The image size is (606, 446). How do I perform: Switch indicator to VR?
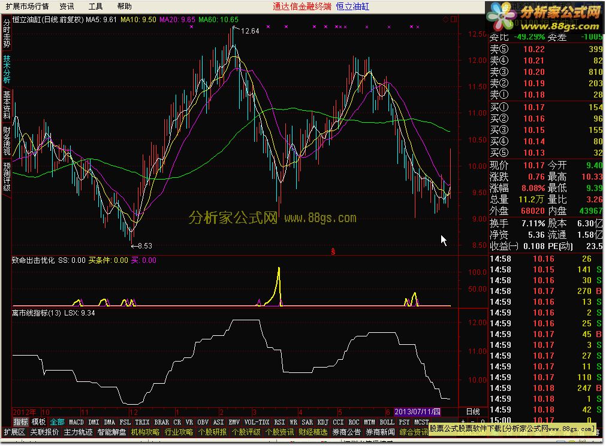189,422
